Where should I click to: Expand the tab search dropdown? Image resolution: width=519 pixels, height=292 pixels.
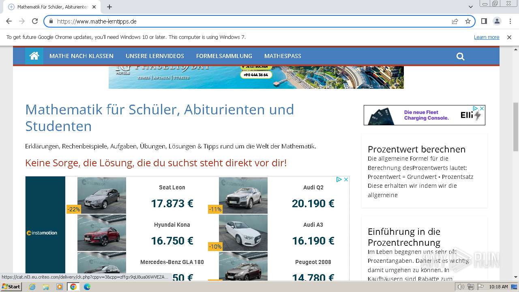[x=471, y=7]
